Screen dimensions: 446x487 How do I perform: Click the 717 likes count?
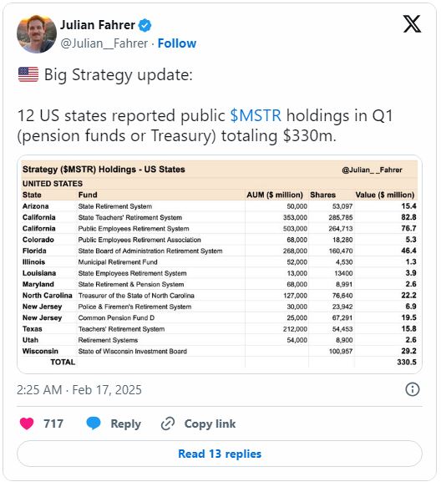(53, 424)
